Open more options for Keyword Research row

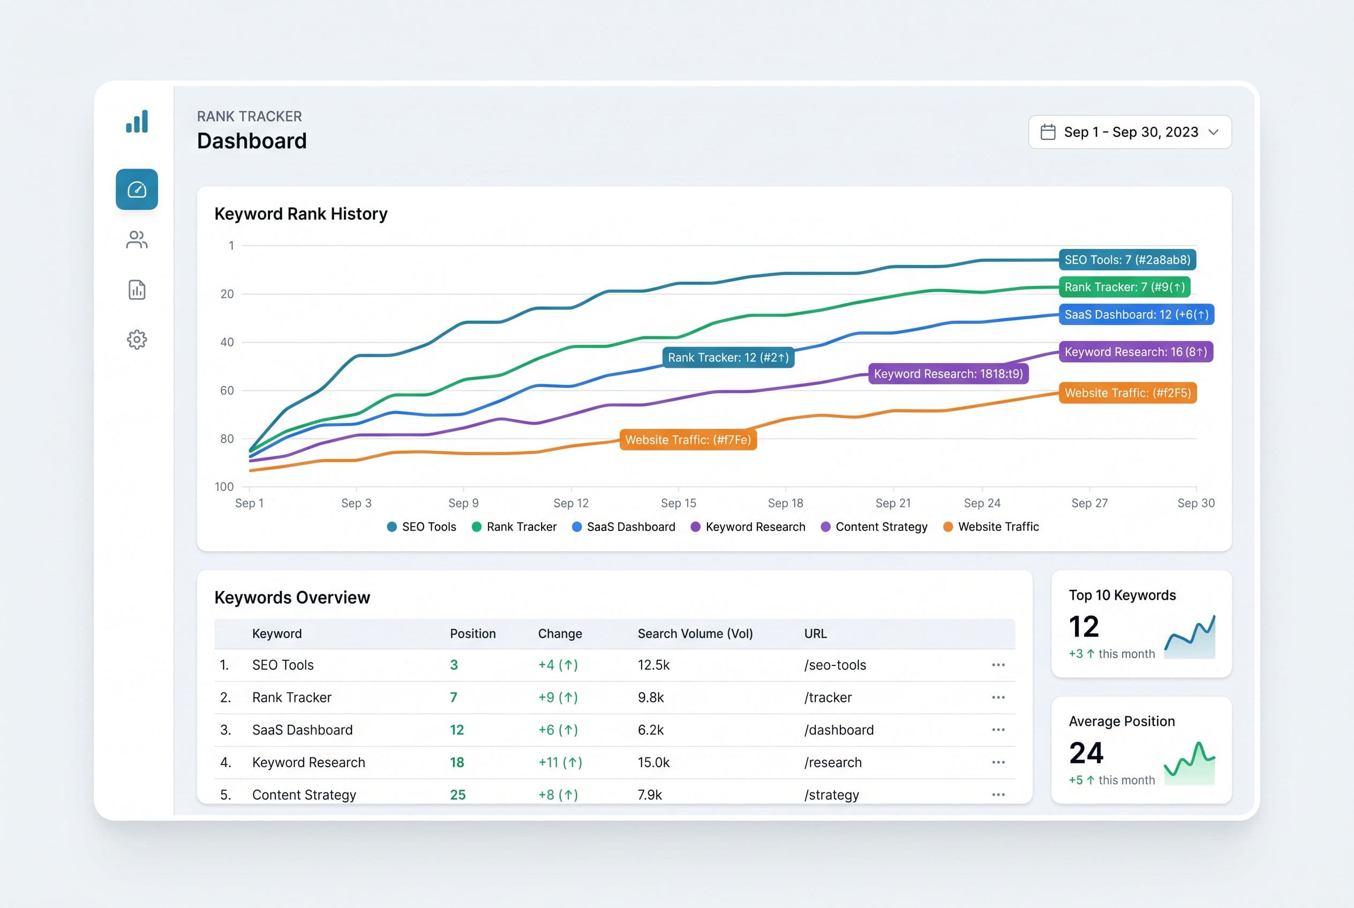tap(998, 762)
